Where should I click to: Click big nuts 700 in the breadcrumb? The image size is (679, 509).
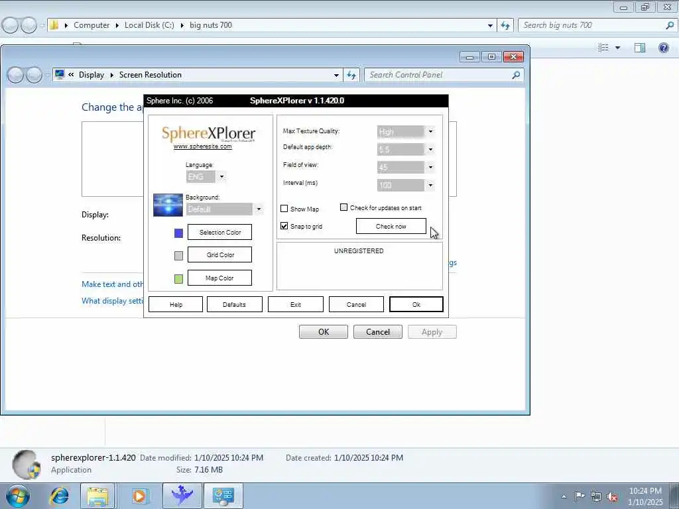[x=211, y=25]
